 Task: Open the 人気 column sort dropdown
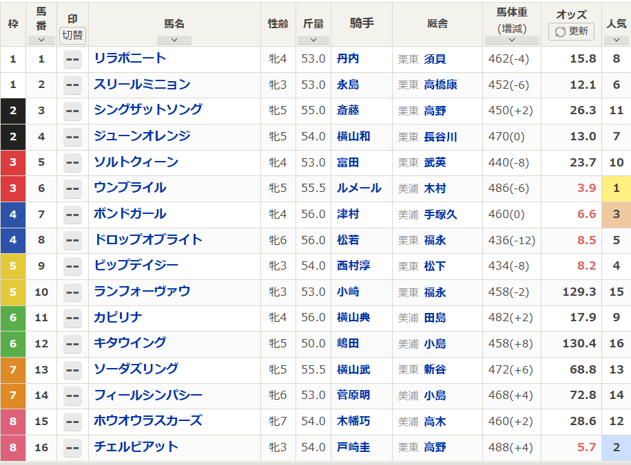[x=616, y=40]
